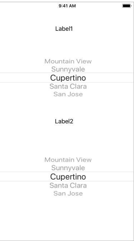Pick Santa Clara in the picker under Label2
134x241 pixels.
tap(68, 185)
